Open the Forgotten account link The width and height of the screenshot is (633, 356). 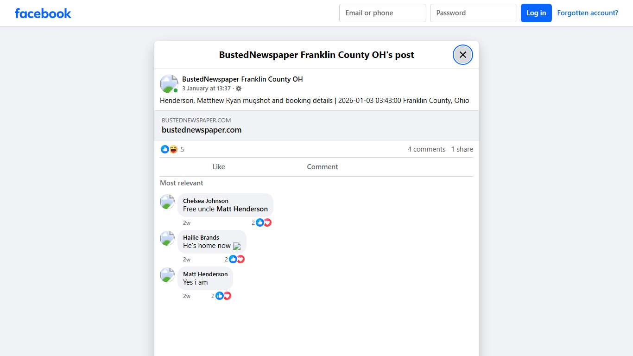[x=588, y=13]
